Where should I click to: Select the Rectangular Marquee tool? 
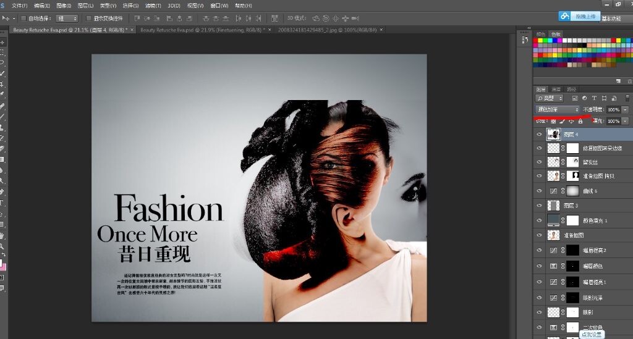(2, 52)
